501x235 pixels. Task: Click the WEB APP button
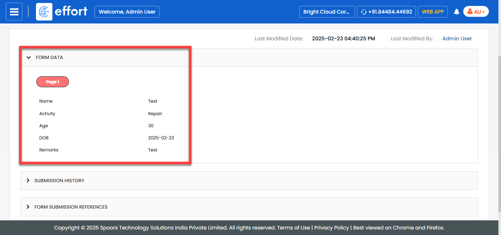(433, 12)
